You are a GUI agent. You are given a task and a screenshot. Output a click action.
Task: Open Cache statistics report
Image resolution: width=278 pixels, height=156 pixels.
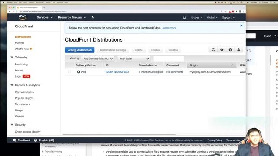24,92
